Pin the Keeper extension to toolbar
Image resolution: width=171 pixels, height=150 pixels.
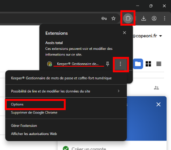(x=107, y=64)
